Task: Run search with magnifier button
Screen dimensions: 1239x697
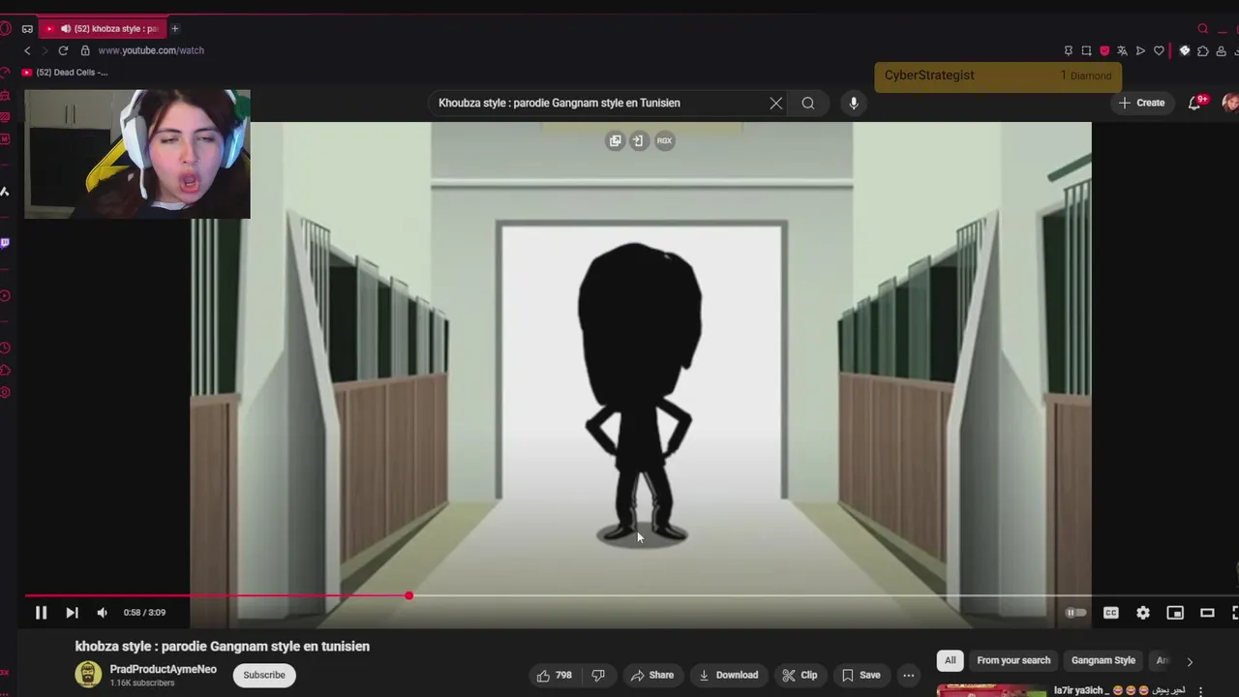Action: (x=808, y=103)
